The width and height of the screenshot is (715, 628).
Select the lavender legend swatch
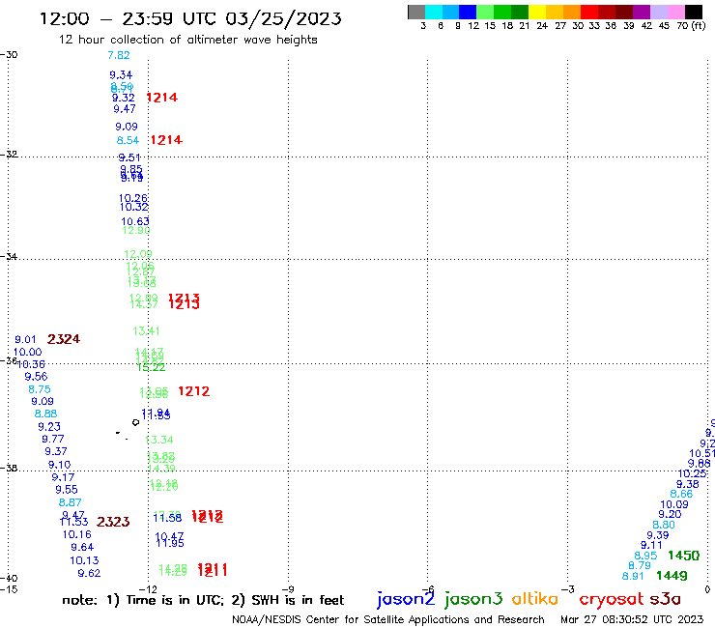[x=658, y=12]
